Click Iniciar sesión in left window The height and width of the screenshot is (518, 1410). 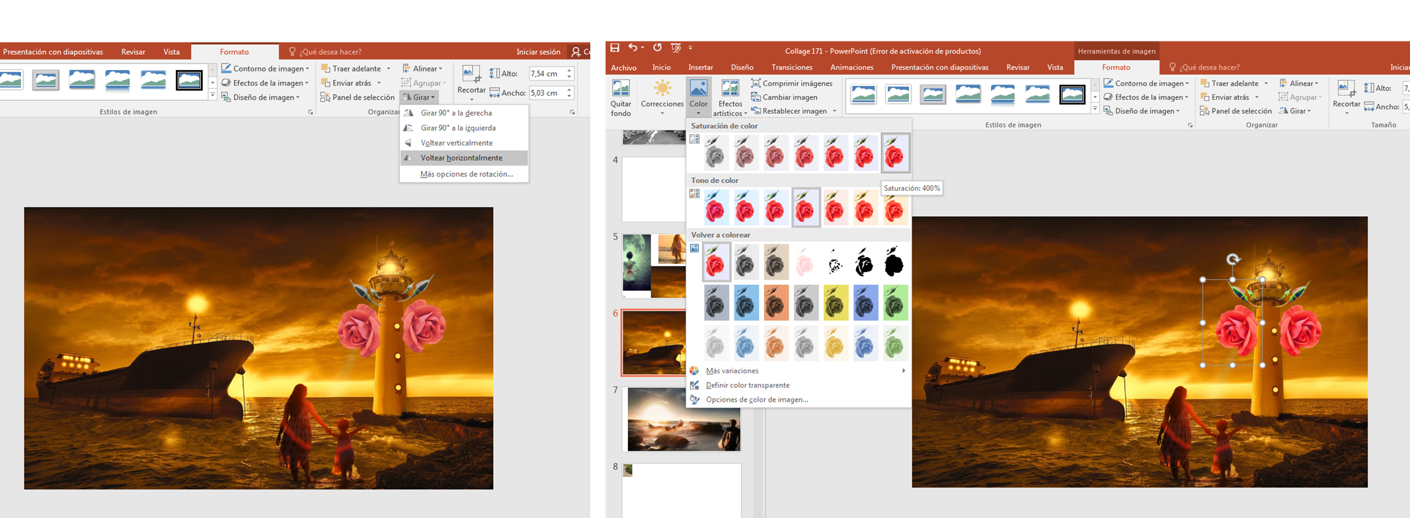[x=538, y=52]
